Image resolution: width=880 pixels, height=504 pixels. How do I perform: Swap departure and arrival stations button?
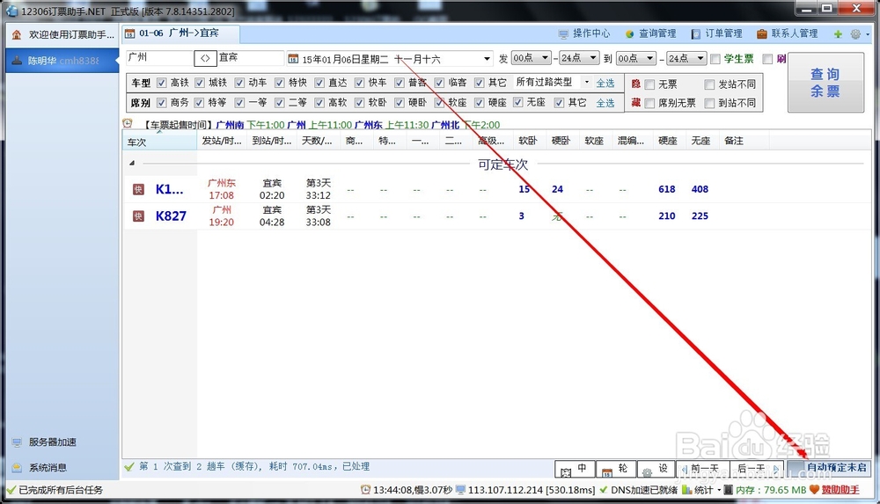pos(205,58)
